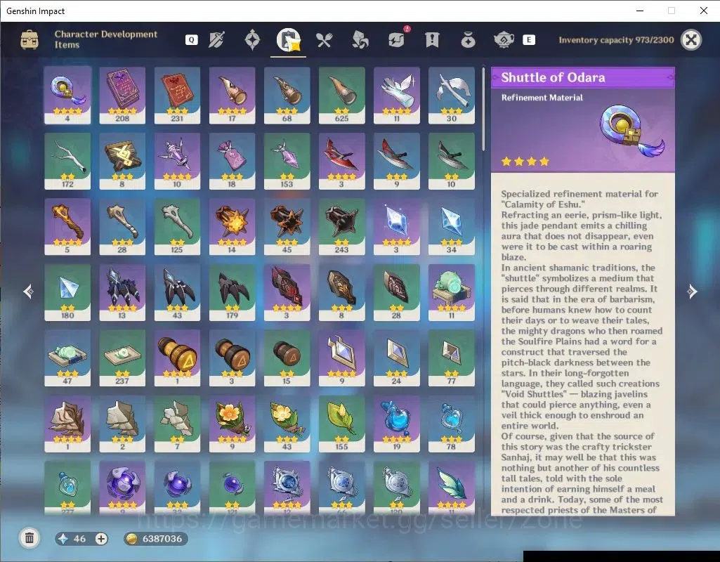Close the inventory with the X button

690,40
